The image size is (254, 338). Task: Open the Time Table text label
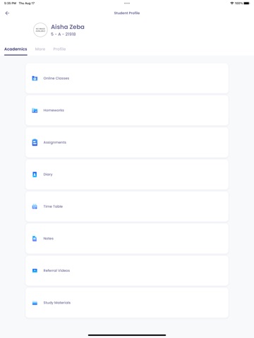pos(53,206)
